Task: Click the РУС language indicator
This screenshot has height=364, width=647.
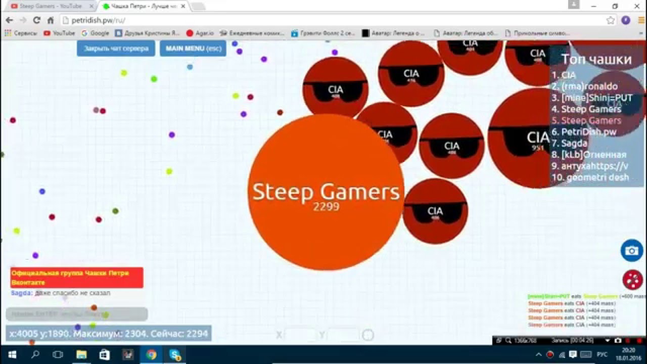Action: tap(603, 355)
